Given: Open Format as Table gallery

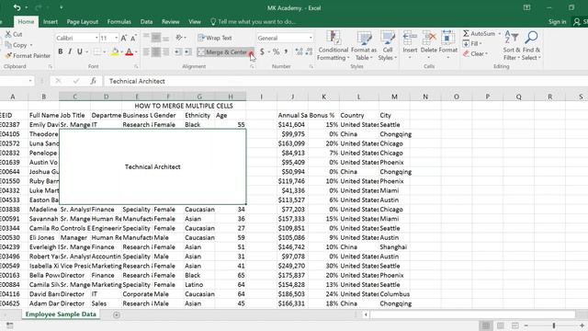Looking at the screenshot, I should [x=364, y=45].
